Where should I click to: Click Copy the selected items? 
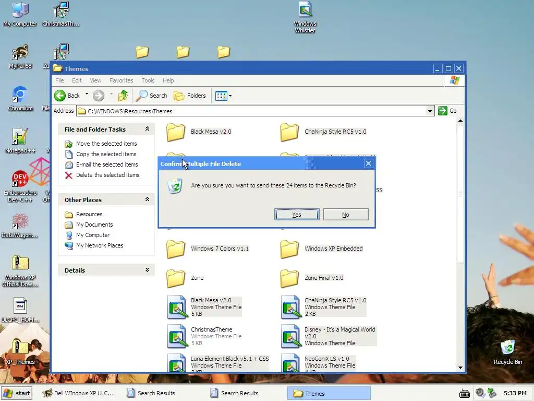[x=106, y=154]
